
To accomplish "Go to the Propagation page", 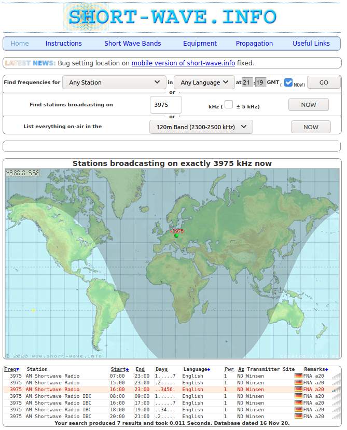I will pos(254,44).
